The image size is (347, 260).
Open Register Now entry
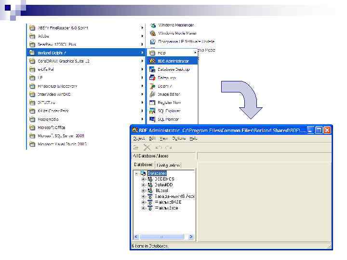(173, 103)
